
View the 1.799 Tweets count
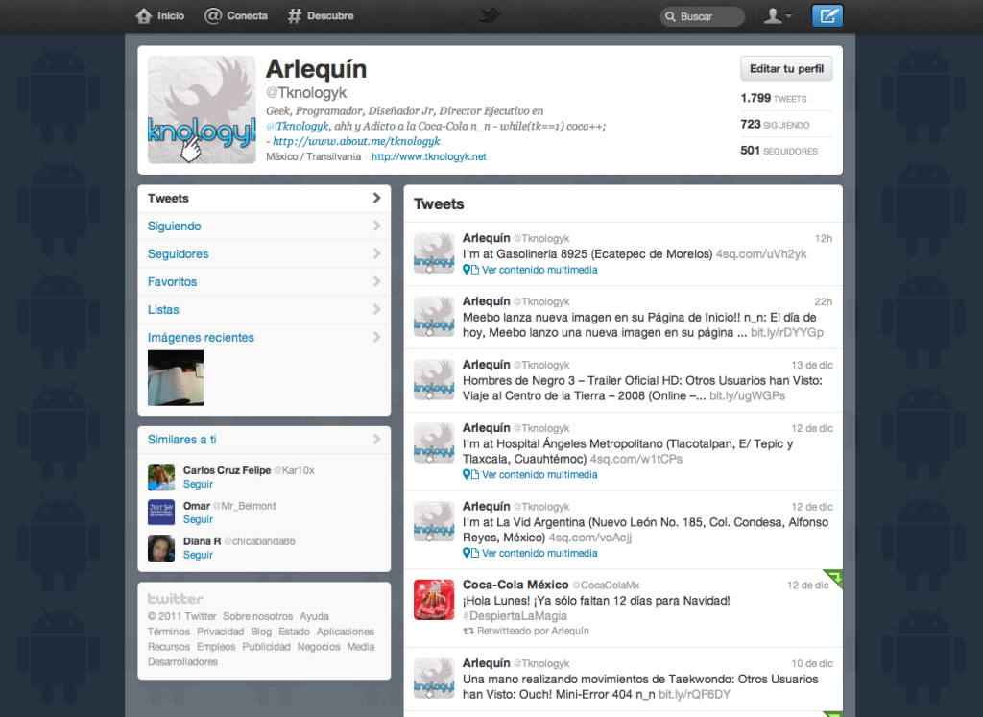click(x=774, y=99)
